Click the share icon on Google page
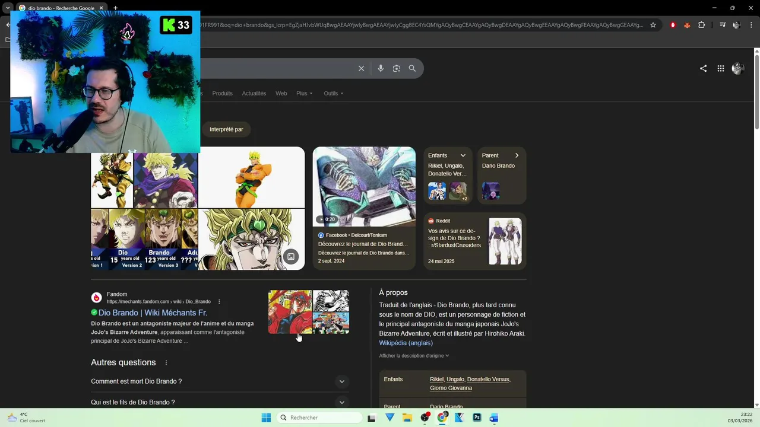760x427 pixels. click(703, 68)
